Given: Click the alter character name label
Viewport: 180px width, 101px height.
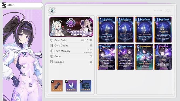Looking at the screenshot, I should (11, 5).
